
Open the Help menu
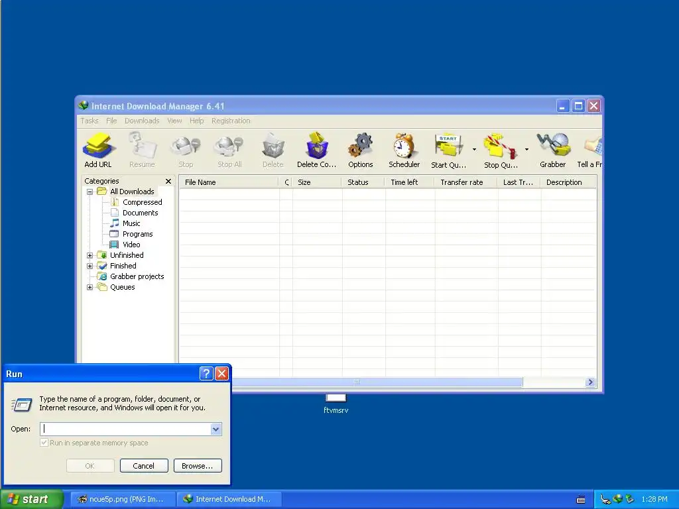[196, 121]
